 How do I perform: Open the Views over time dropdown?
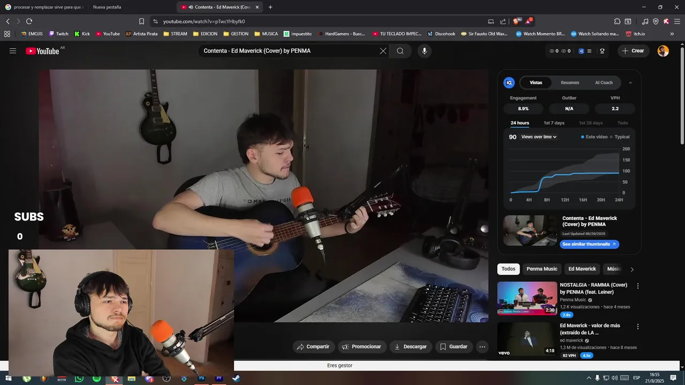[x=539, y=137]
